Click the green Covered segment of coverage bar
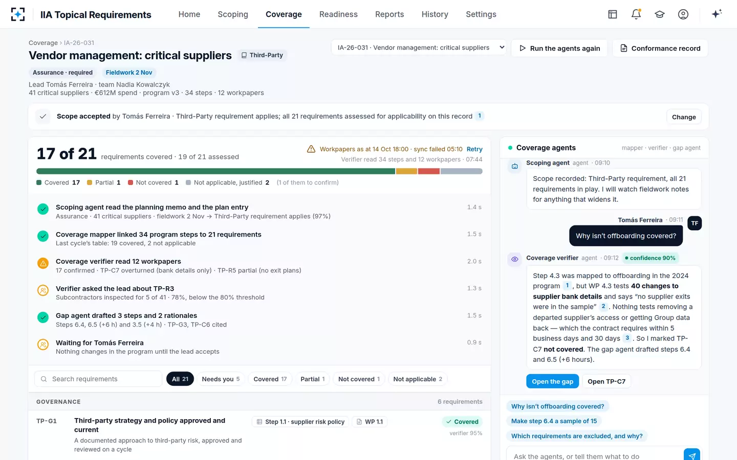Viewport: 737px width, 460px height. click(216, 171)
